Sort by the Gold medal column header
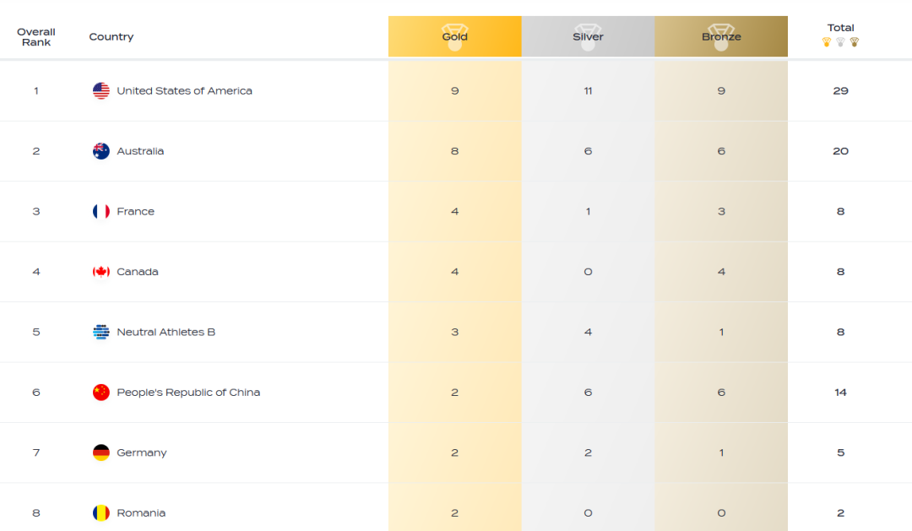Viewport: 912px width, 531px height. pyautogui.click(x=454, y=37)
